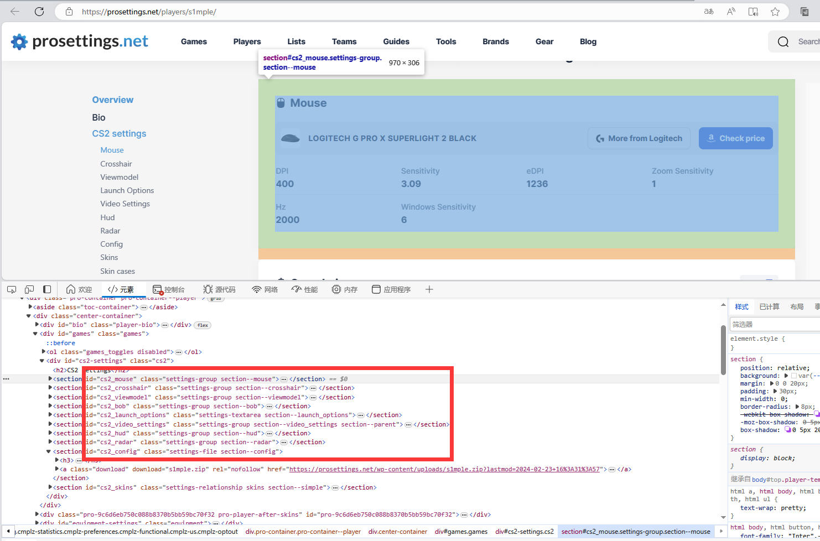Click the 筛选器 styles filter input

pyautogui.click(x=775, y=325)
